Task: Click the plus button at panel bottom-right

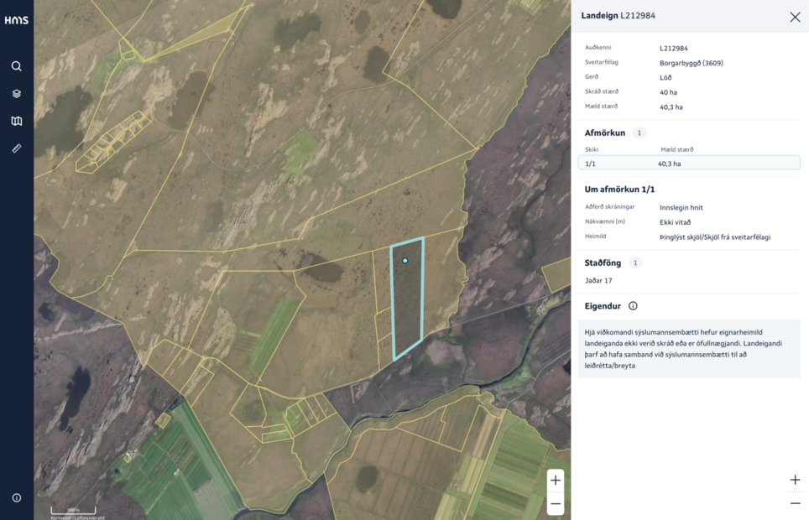Action: coord(795,480)
